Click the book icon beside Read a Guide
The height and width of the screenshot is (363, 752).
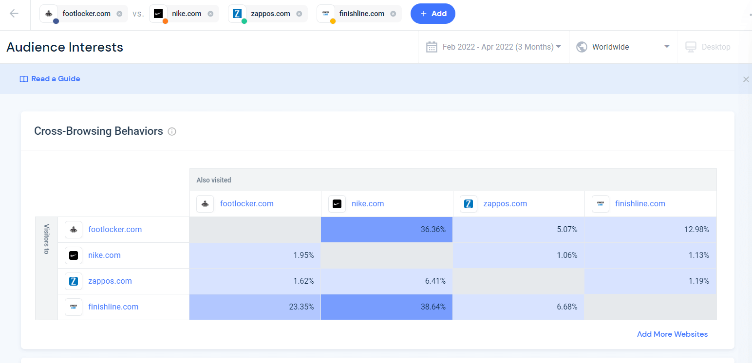(x=24, y=79)
